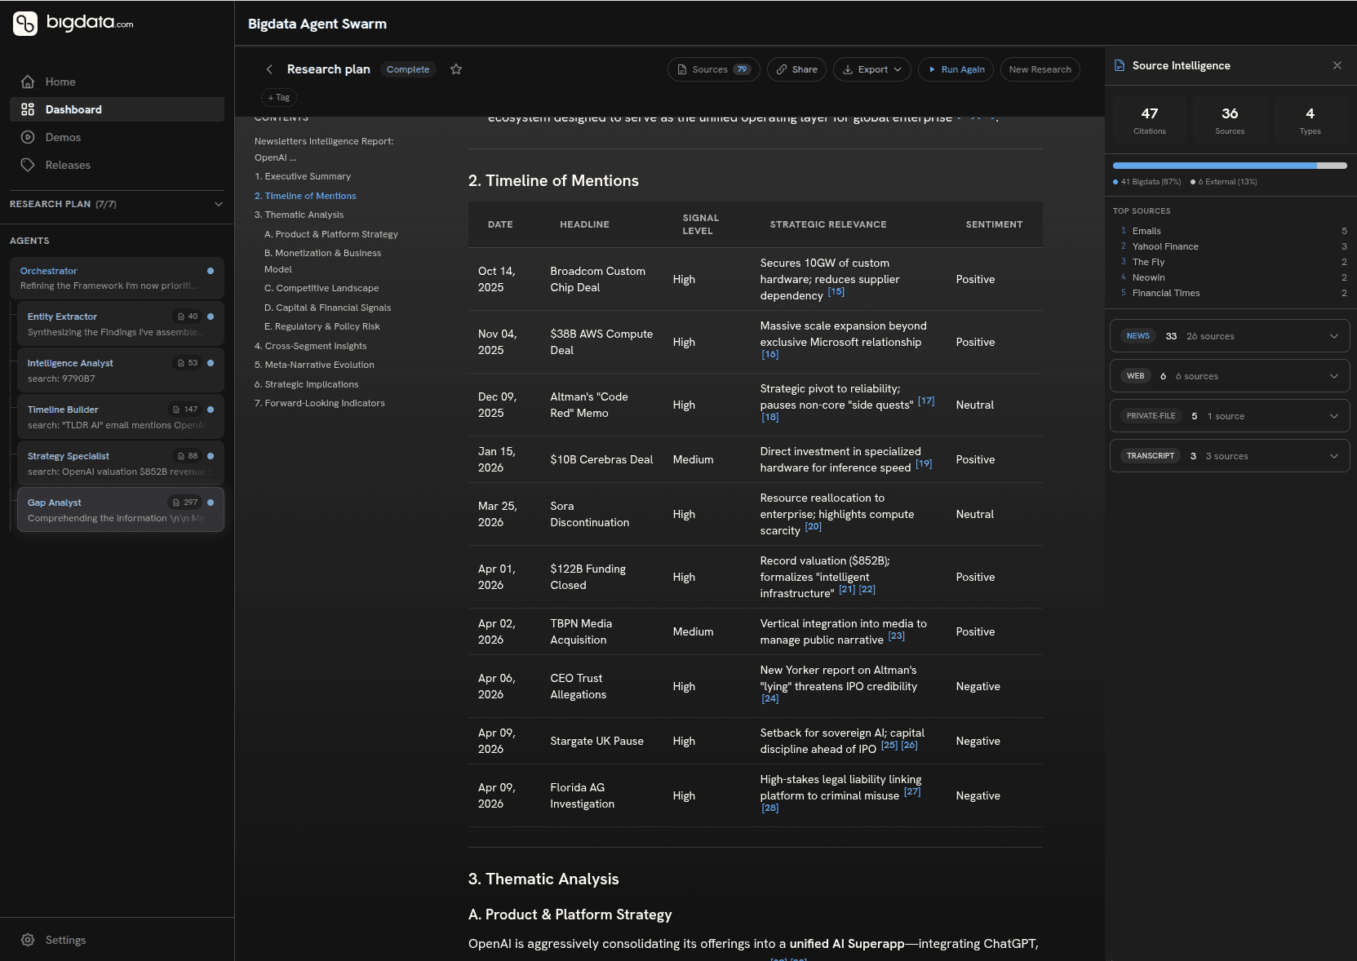Expand the TRANSCRIPT sources group
Screen dimensions: 1357x961
pos(1230,456)
